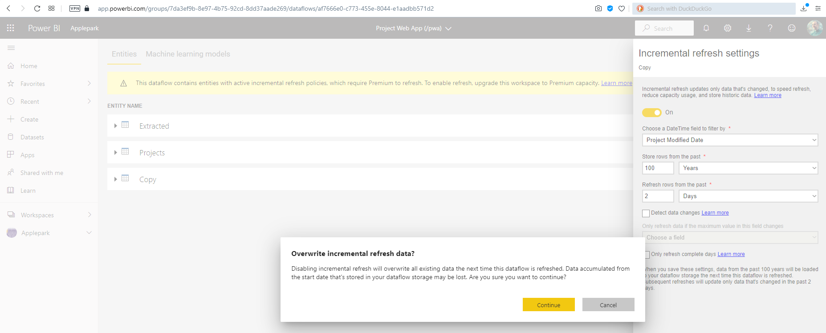Click the Refresh rows number field
The width and height of the screenshot is (826, 333).
(658, 196)
